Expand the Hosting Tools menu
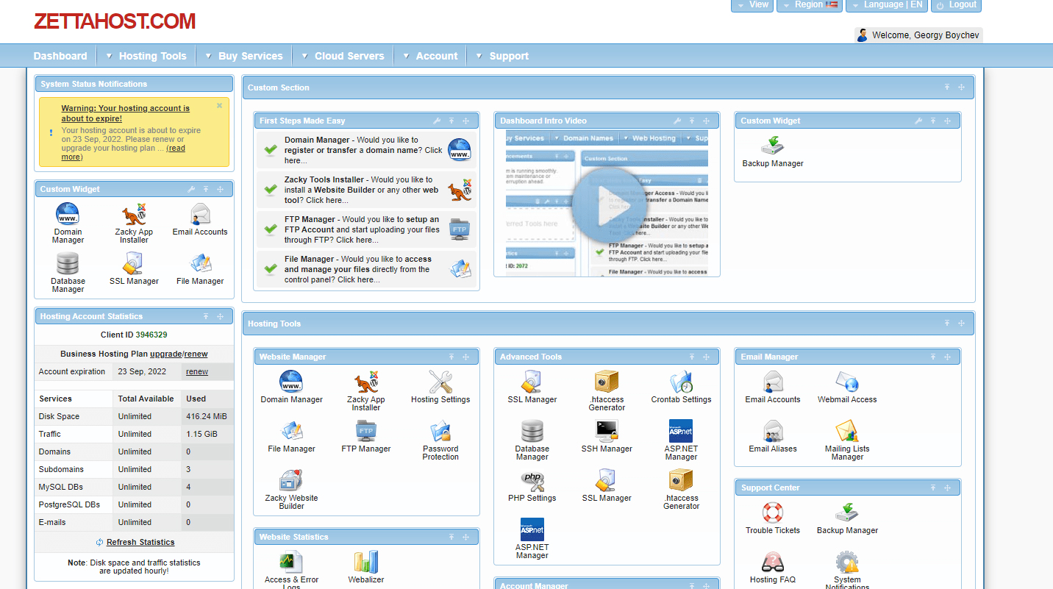This screenshot has width=1053, height=589. [146, 56]
